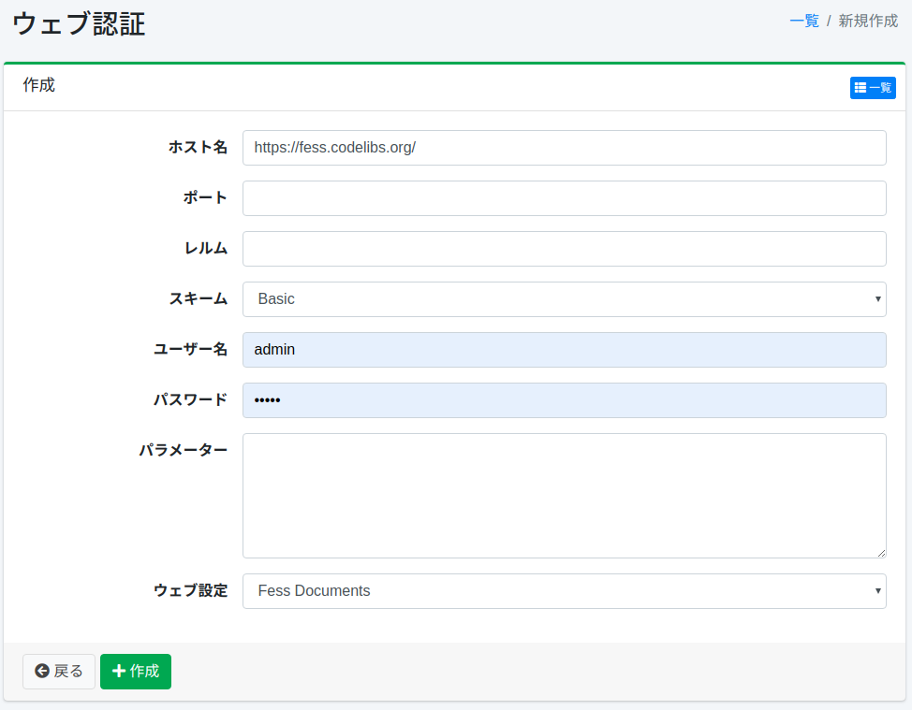Screen dimensions: 912x710
Task: Click the 作成 card header title
Action: point(39,85)
